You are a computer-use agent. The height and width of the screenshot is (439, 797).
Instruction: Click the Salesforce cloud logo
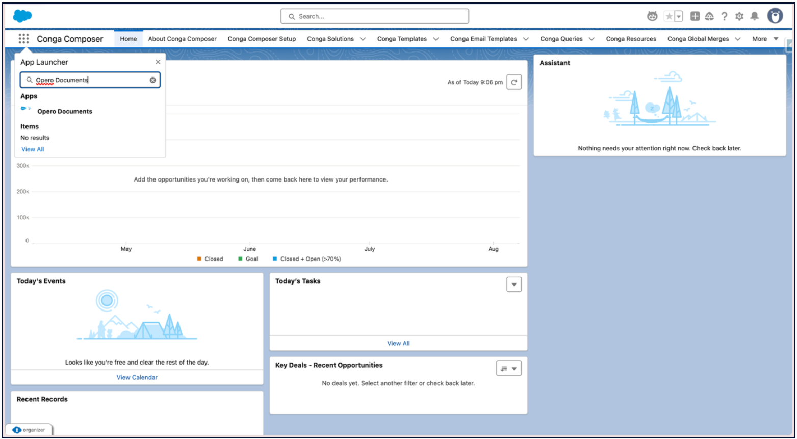pyautogui.click(x=22, y=16)
